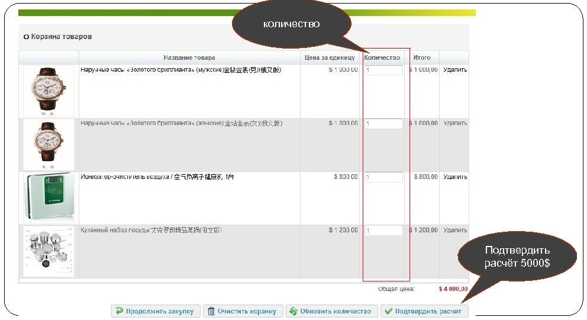Focus quantity field for kitchen cookware set
This screenshot has width=587, height=320.
[383, 231]
